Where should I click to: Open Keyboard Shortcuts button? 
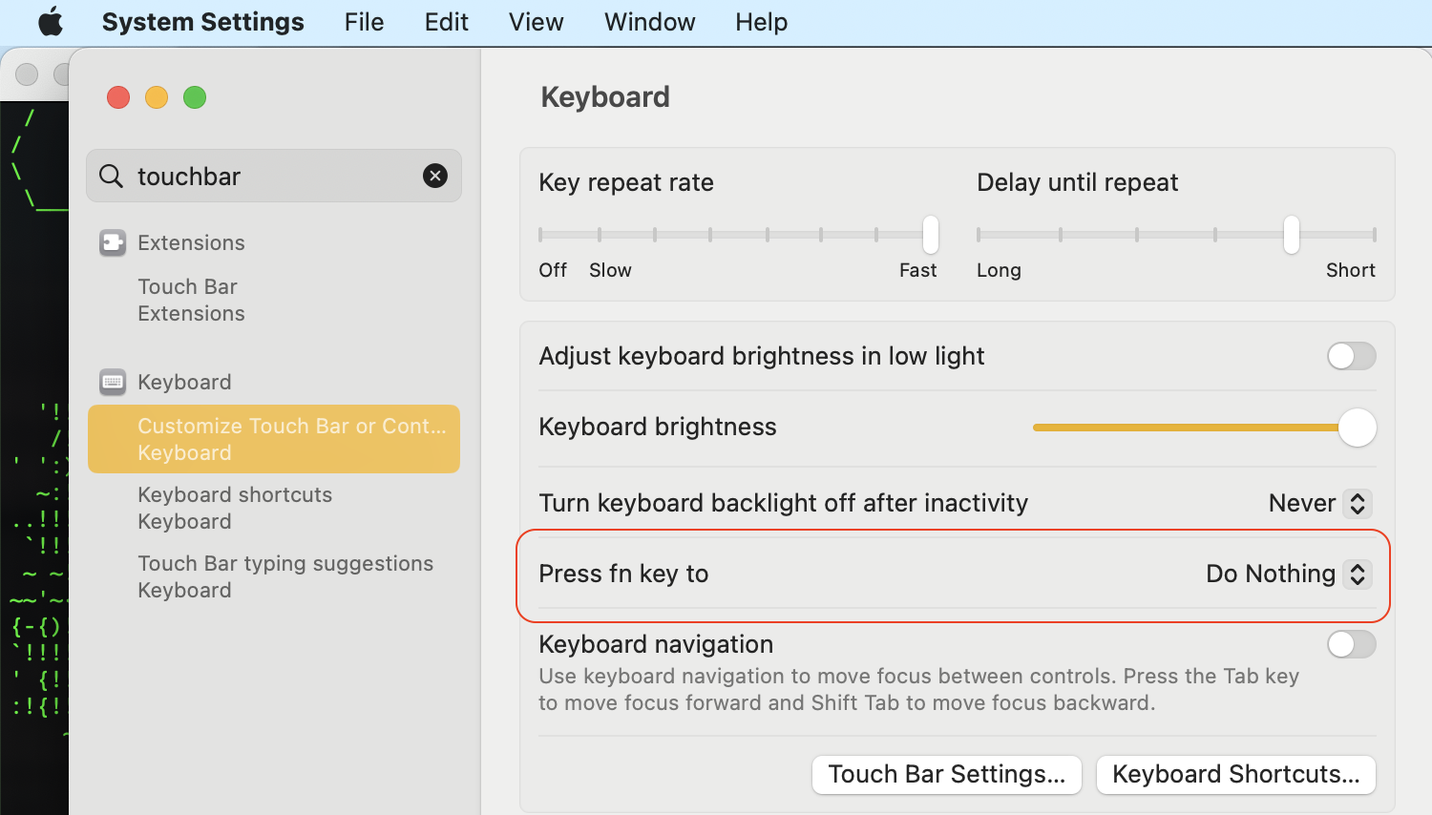point(1235,774)
